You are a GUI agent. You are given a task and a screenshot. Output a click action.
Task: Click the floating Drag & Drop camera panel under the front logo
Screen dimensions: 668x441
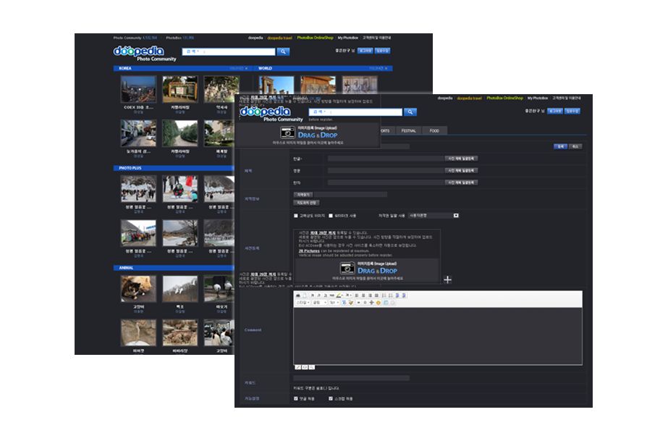(x=307, y=135)
